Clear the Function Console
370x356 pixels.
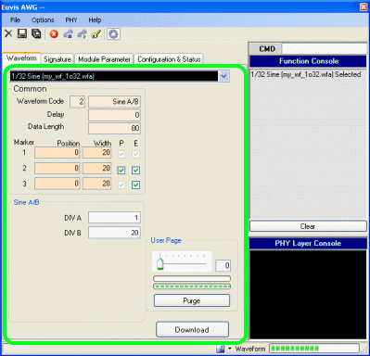click(x=308, y=226)
